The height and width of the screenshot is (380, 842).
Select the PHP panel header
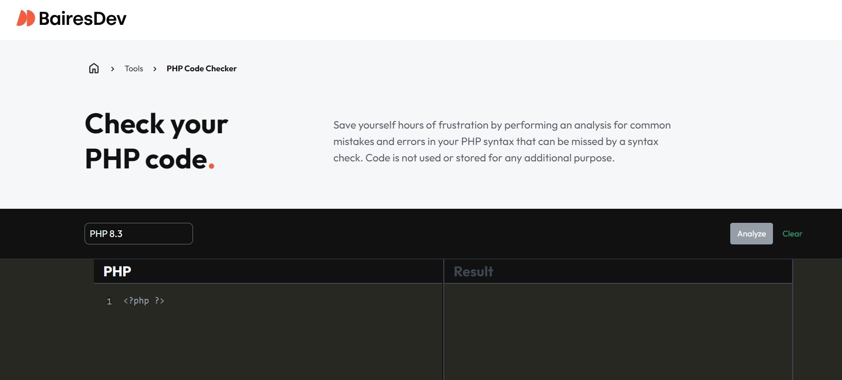click(x=268, y=271)
